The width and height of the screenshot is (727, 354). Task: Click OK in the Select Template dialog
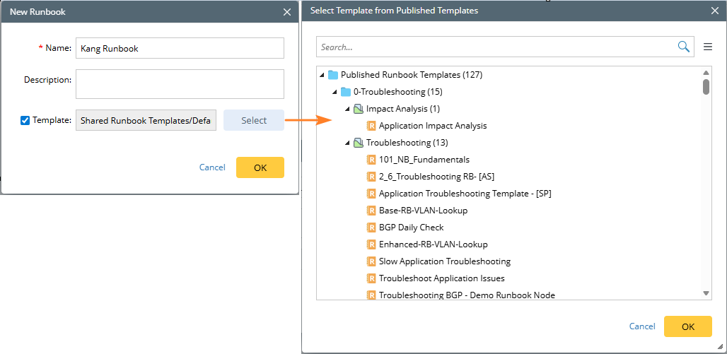click(687, 326)
